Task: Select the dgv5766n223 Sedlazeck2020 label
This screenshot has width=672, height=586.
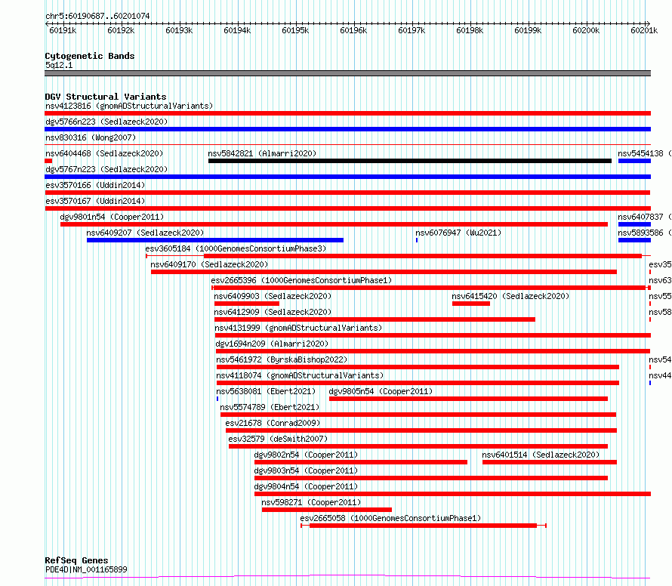Action: (x=106, y=122)
